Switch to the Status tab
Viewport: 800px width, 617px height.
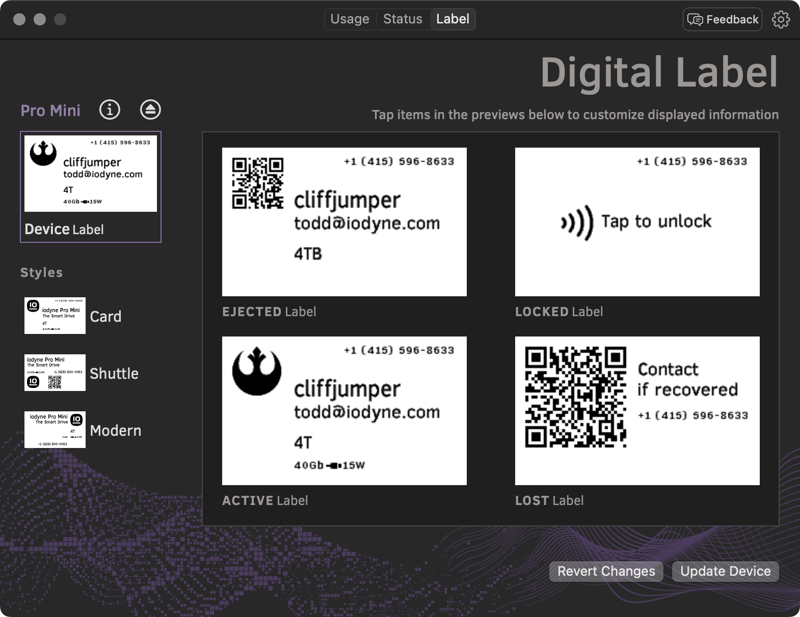403,19
